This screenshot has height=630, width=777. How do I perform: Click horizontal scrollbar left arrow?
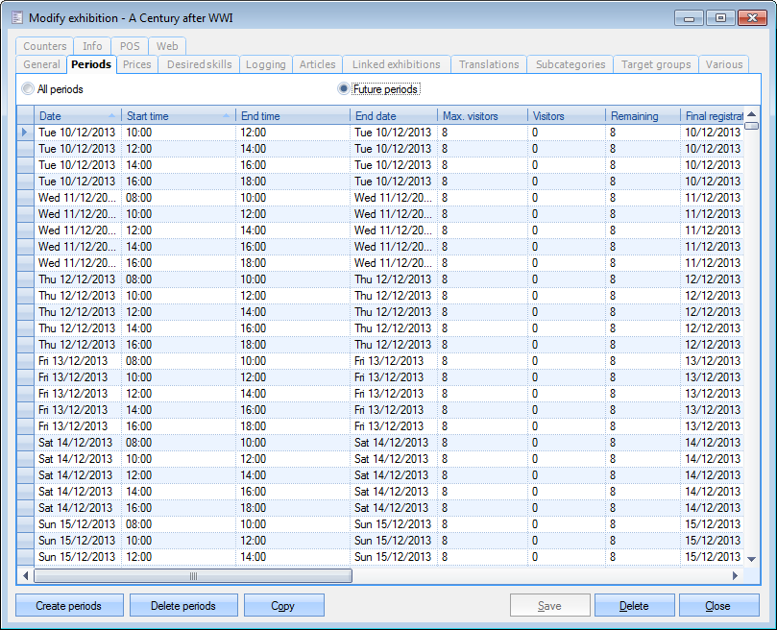coord(25,576)
